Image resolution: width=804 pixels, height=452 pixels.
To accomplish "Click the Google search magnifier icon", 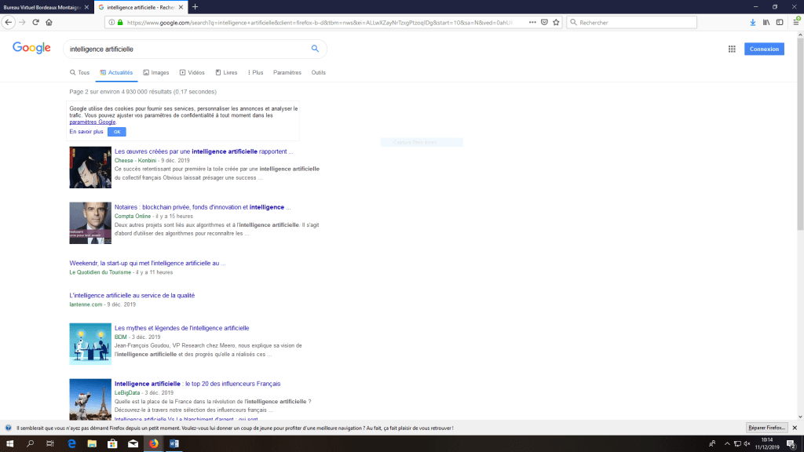I will (315, 49).
